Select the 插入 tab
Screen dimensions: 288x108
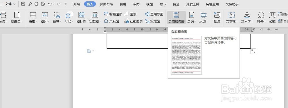click(x=90, y=4)
